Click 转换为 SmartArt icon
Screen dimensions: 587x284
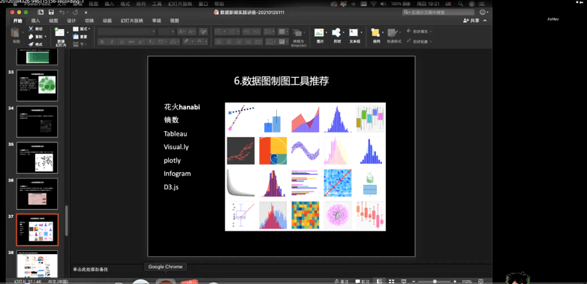pos(297,33)
